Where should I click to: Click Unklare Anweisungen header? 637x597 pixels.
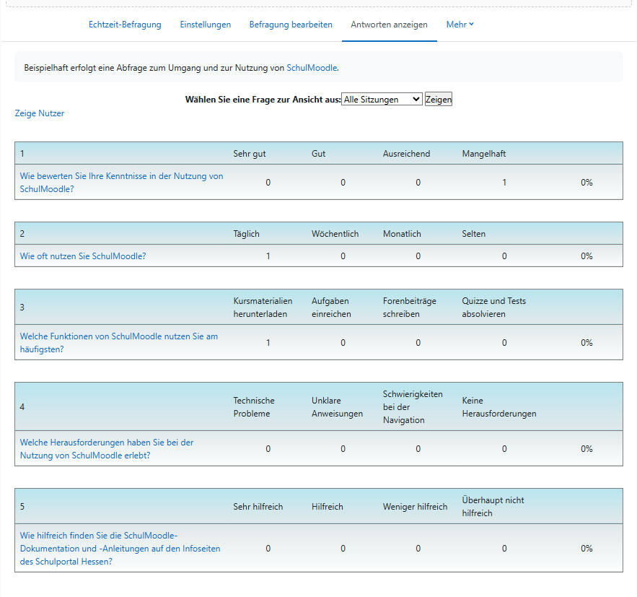coord(337,407)
